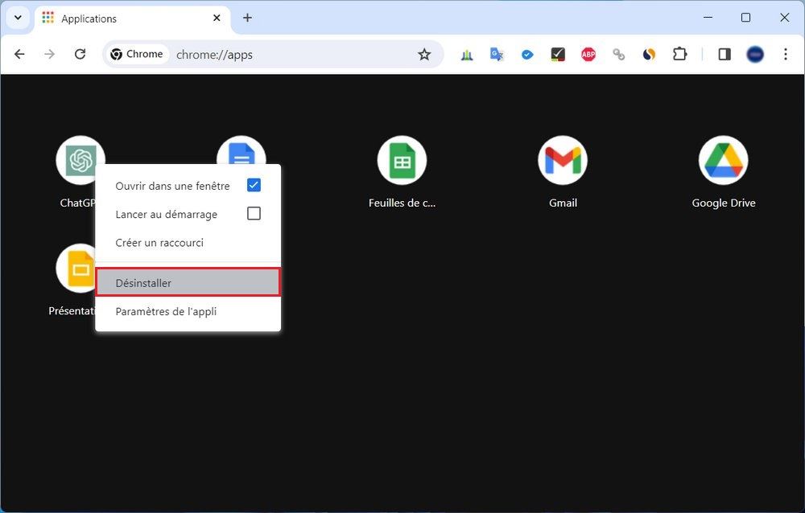The width and height of the screenshot is (805, 513).
Task: Expand the tab search dropdown arrow
Action: click(18, 18)
